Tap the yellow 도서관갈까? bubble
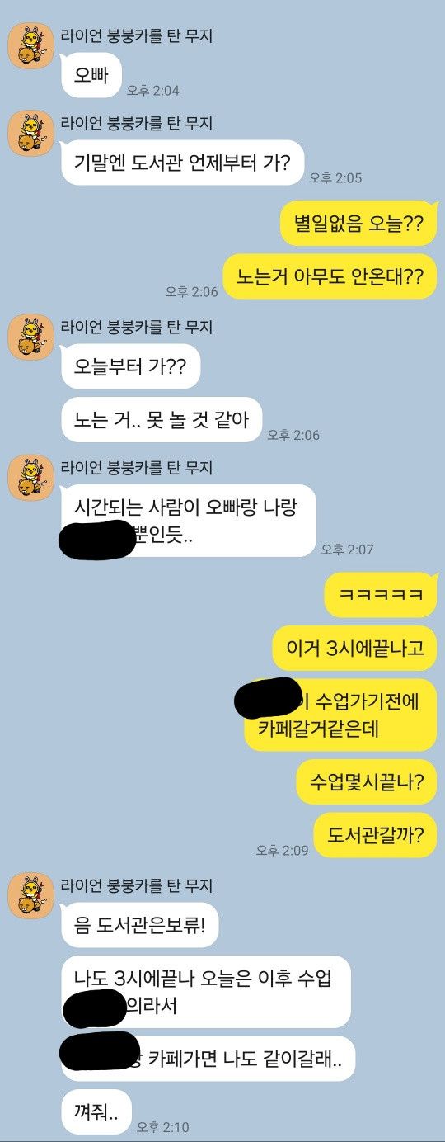445x1142 pixels. tap(375, 835)
